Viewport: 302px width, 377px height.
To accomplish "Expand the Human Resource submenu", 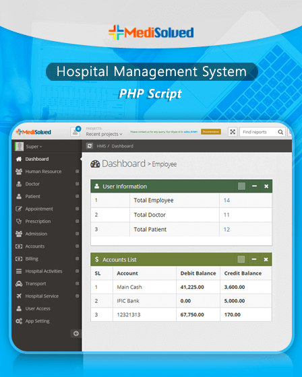I will pyautogui.click(x=77, y=172).
